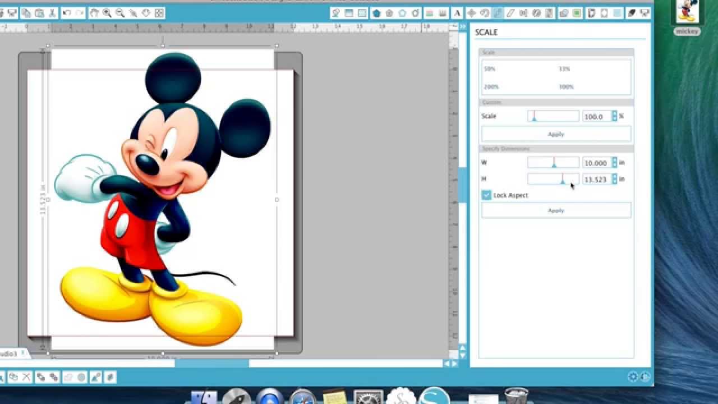Open the Rotate panel icon
This screenshot has width=718, height=404.
(x=484, y=13)
